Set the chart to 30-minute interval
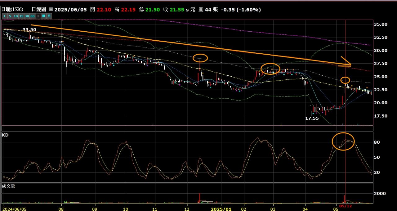 tap(27, 16)
